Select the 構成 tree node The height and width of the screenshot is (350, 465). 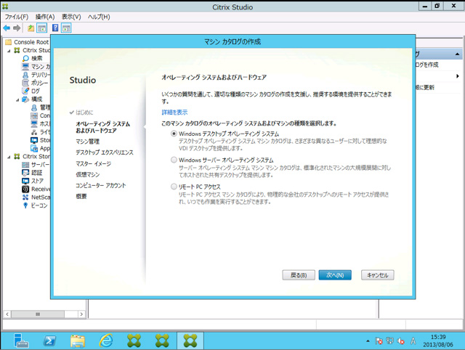point(32,99)
